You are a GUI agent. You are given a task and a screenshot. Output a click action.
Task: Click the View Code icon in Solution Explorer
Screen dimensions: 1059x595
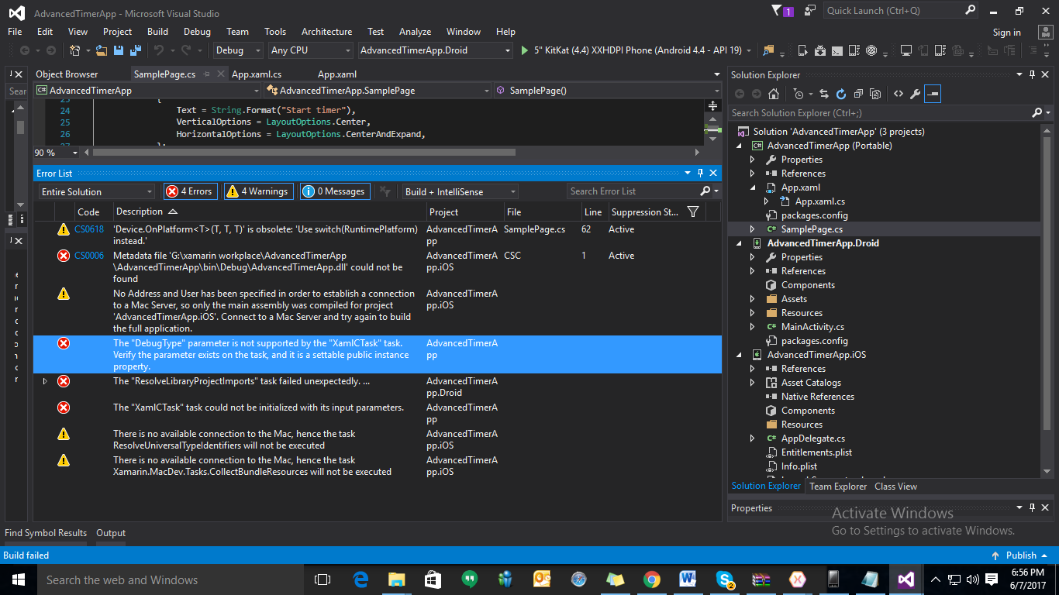[x=898, y=94]
